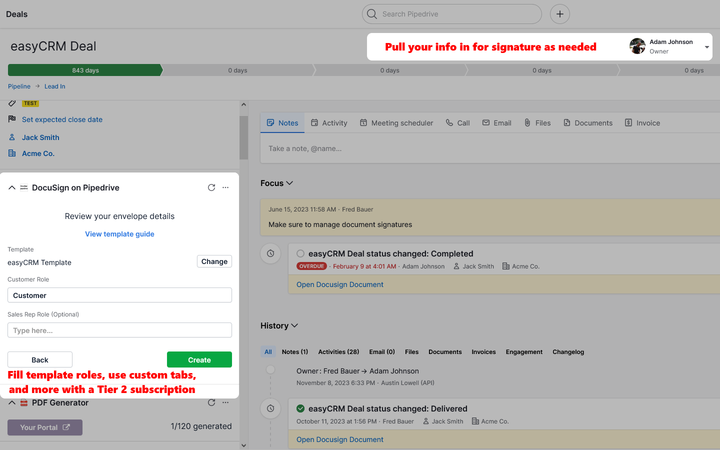720x450 pixels.
Task: Click the 843 days pipeline stage bar
Action: pyautogui.click(x=85, y=70)
